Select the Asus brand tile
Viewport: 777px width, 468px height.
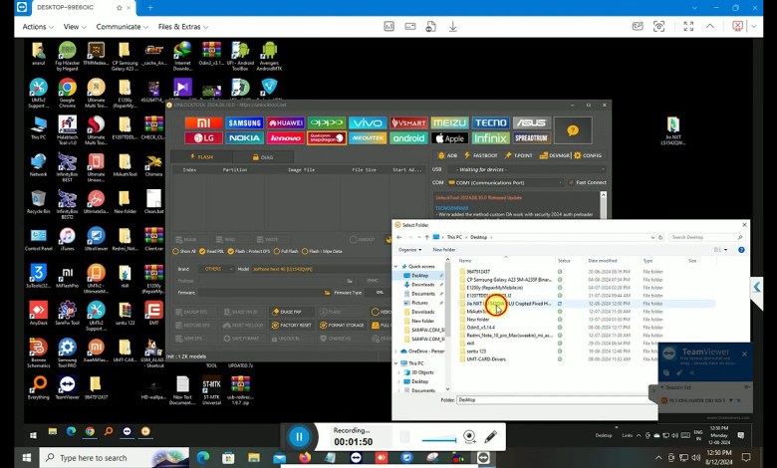point(531,122)
